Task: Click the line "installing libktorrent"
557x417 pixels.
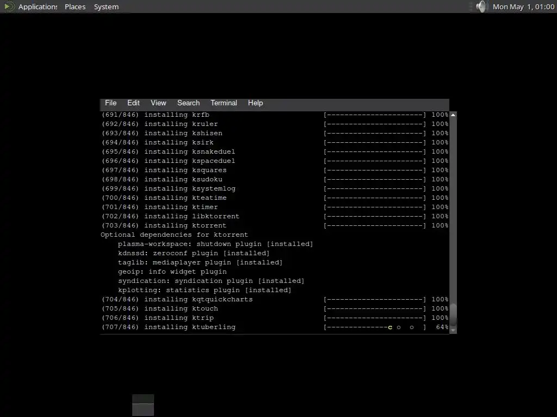Action: (x=275, y=216)
